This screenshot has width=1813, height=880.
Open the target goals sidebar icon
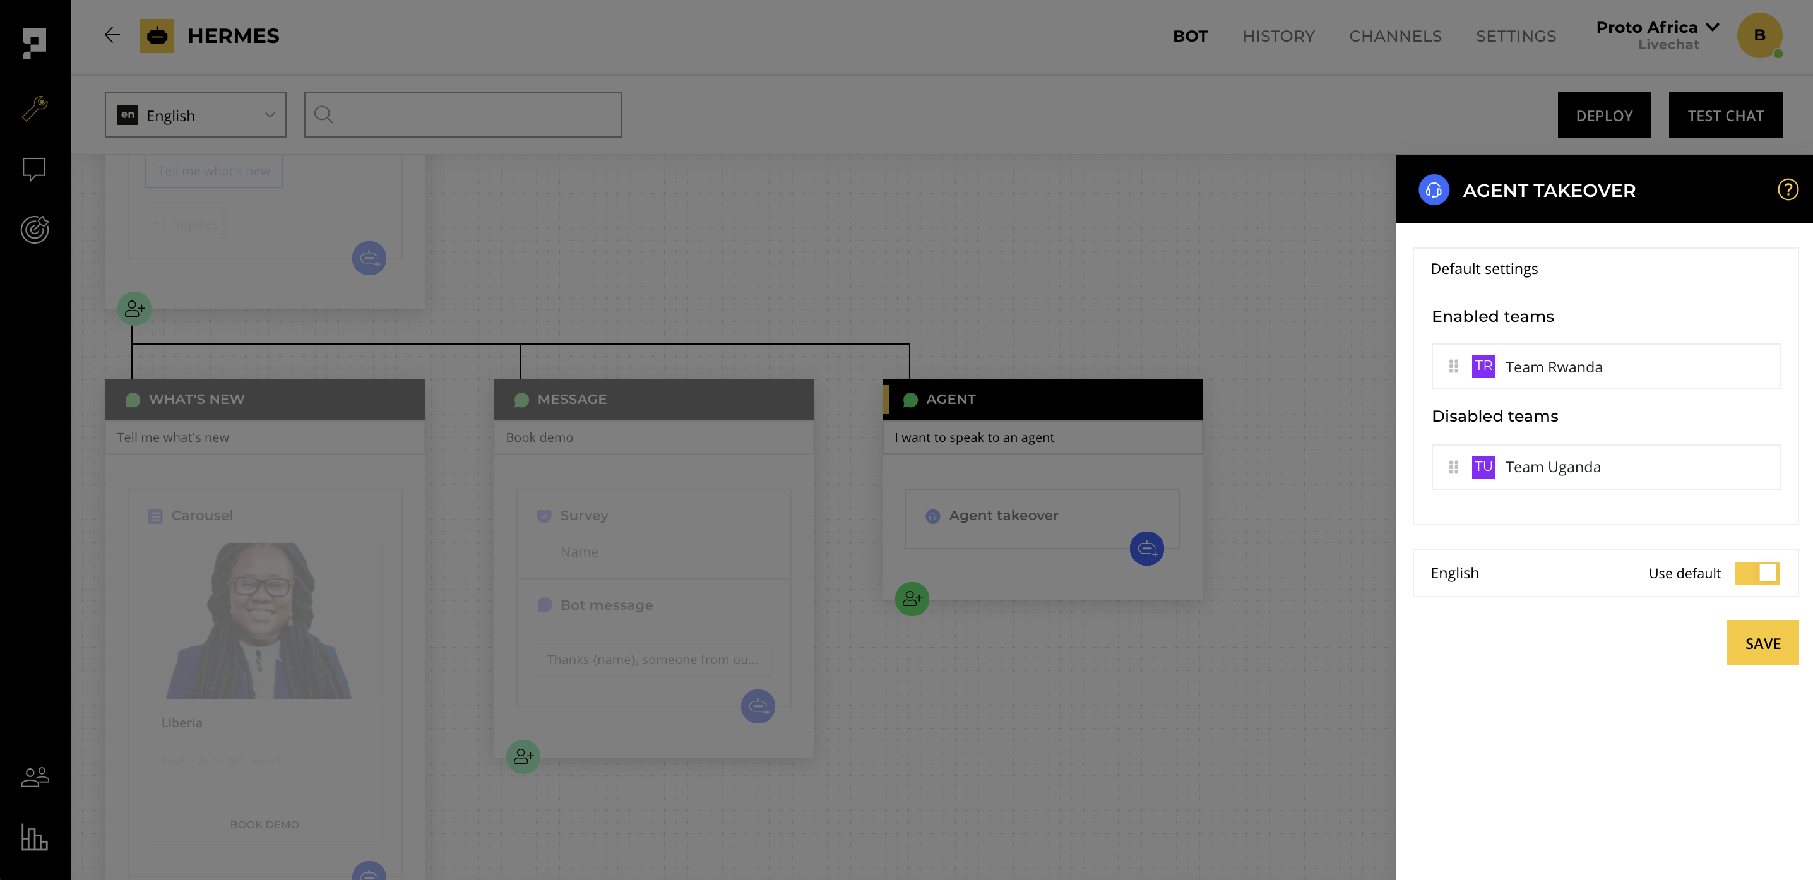click(35, 230)
